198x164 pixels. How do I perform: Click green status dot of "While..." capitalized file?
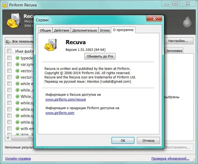(x=17, y=96)
